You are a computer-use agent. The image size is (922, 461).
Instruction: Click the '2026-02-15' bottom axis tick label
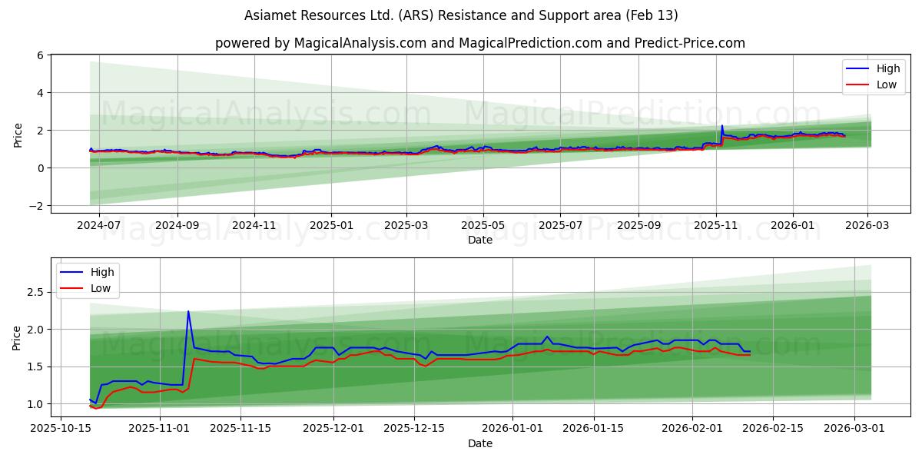pos(771,429)
